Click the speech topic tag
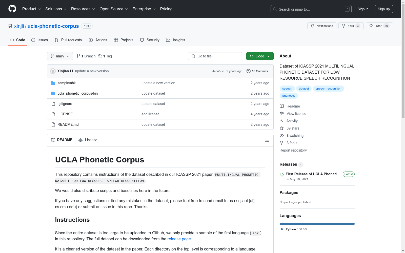This screenshot has width=405, height=253. click(287, 89)
